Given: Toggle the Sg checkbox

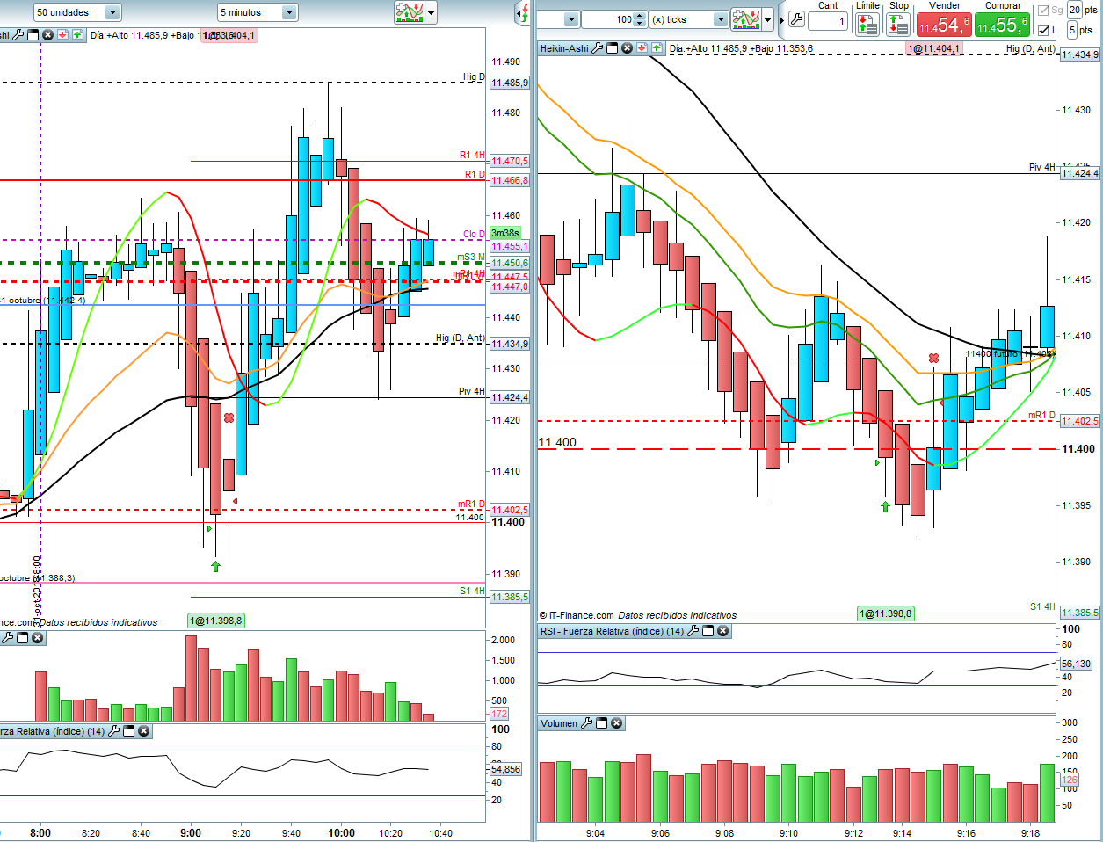Looking at the screenshot, I should [1043, 10].
